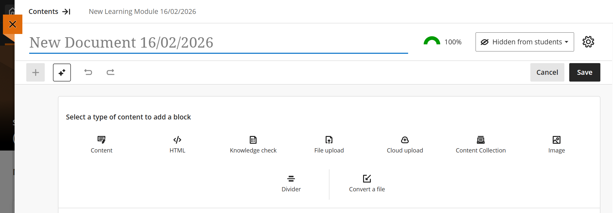Save the document
The width and height of the screenshot is (613, 213).
pos(584,73)
